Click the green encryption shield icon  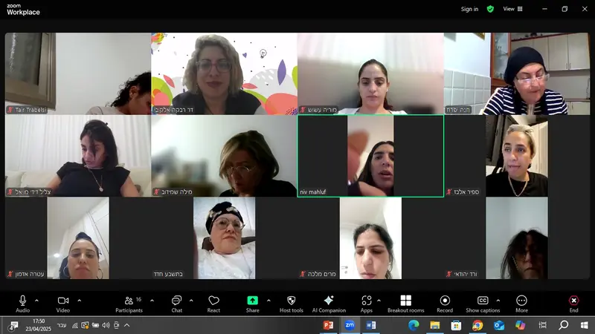tap(490, 9)
